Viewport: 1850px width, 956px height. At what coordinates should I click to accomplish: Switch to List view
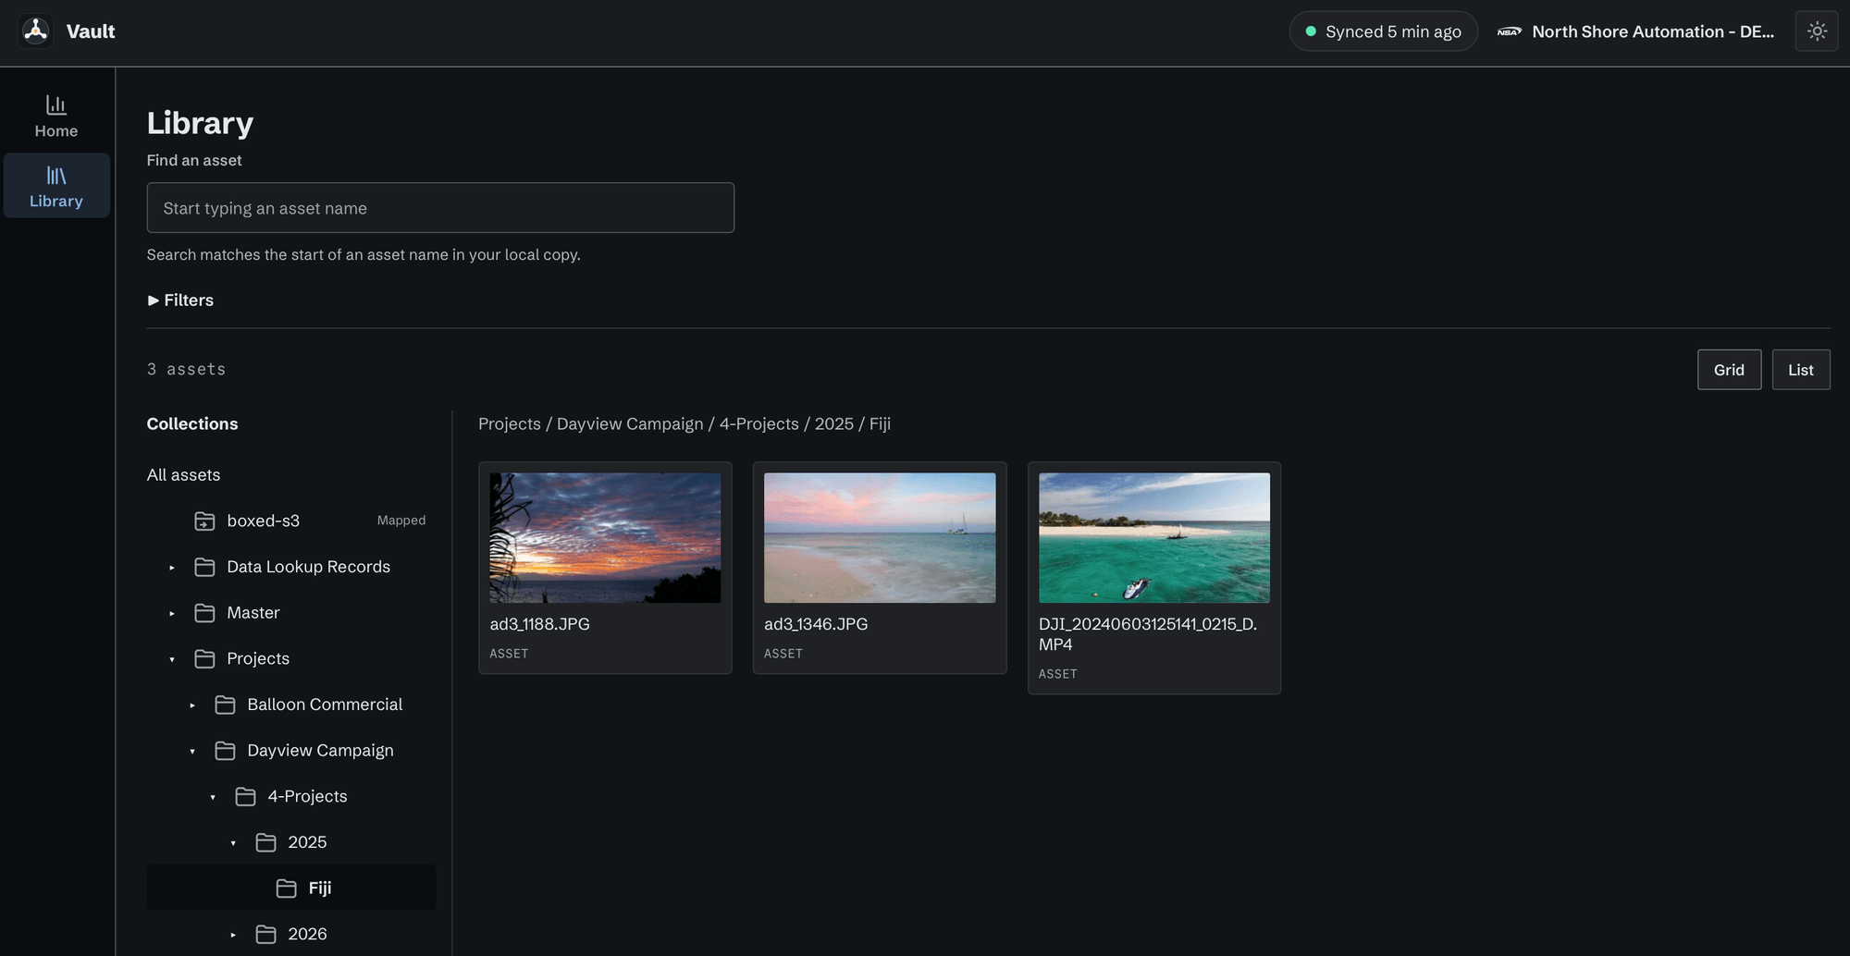pos(1800,370)
